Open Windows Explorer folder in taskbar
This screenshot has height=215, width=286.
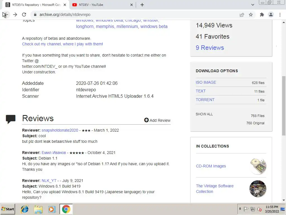coord(38,209)
